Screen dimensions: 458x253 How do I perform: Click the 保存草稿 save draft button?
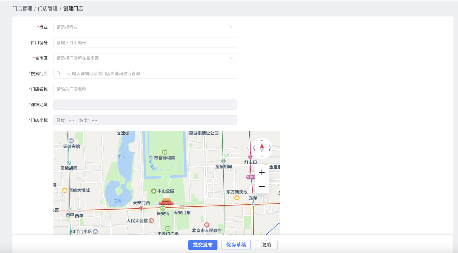pyautogui.click(x=236, y=245)
